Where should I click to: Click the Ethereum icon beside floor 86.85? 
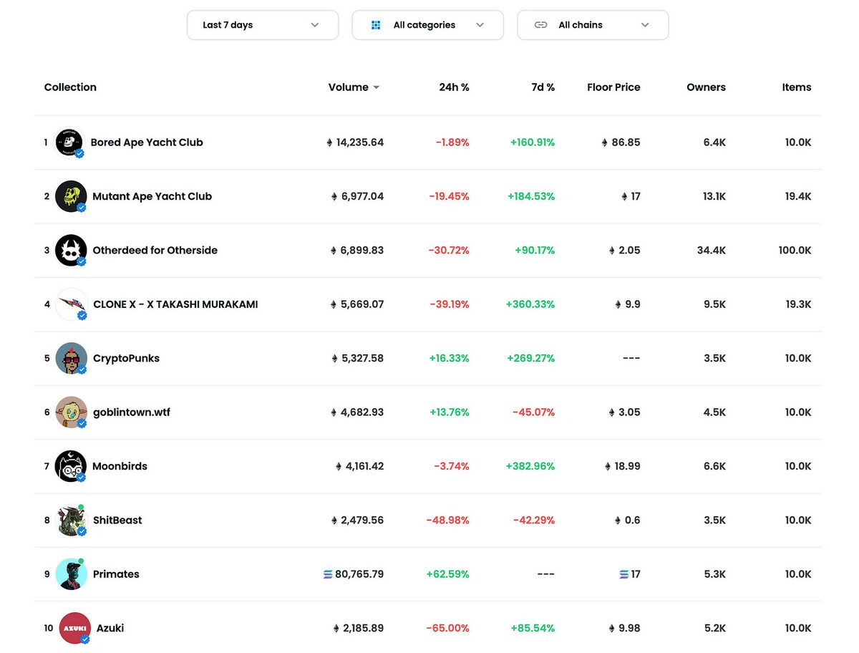(605, 142)
